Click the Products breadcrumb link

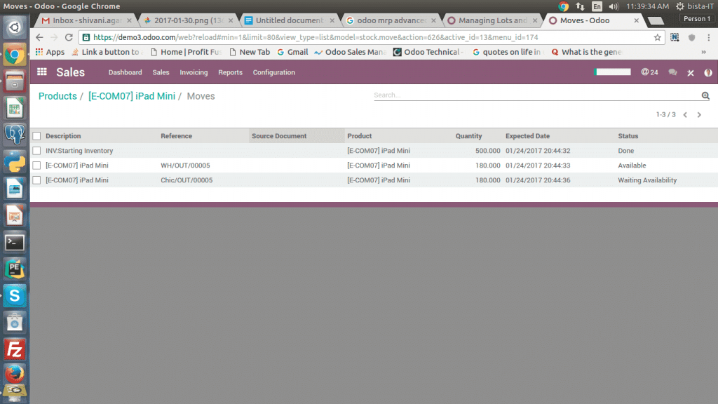coord(57,96)
